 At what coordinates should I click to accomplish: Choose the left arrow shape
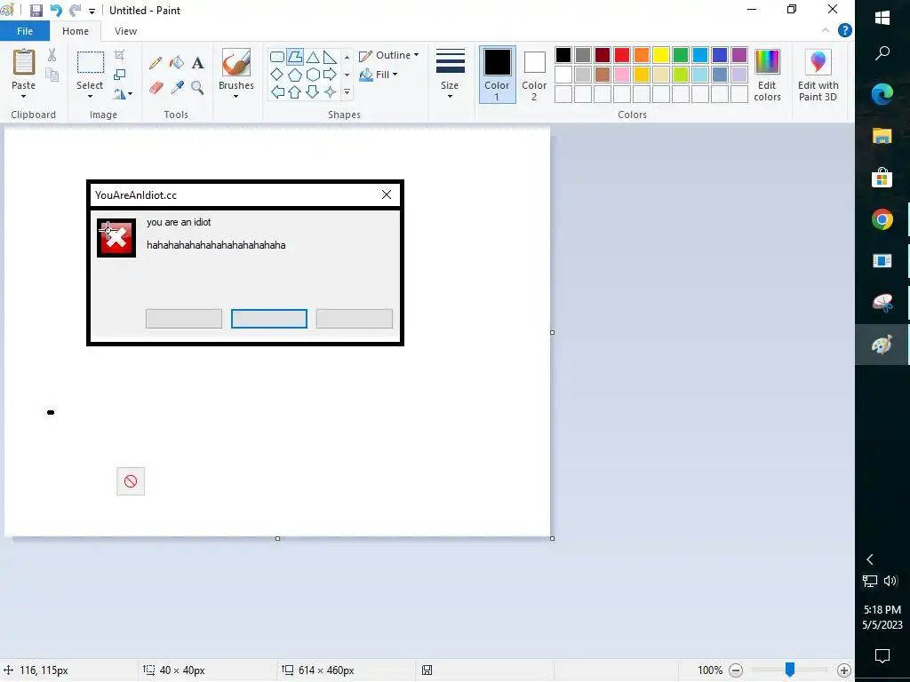coord(277,91)
